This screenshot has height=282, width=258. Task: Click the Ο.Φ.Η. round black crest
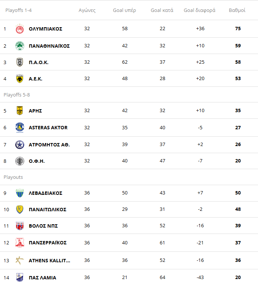pos(20,161)
